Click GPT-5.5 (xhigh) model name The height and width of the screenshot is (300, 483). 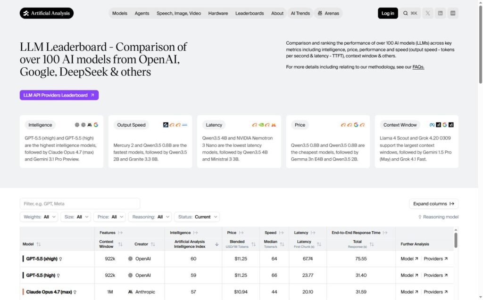tap(42, 259)
